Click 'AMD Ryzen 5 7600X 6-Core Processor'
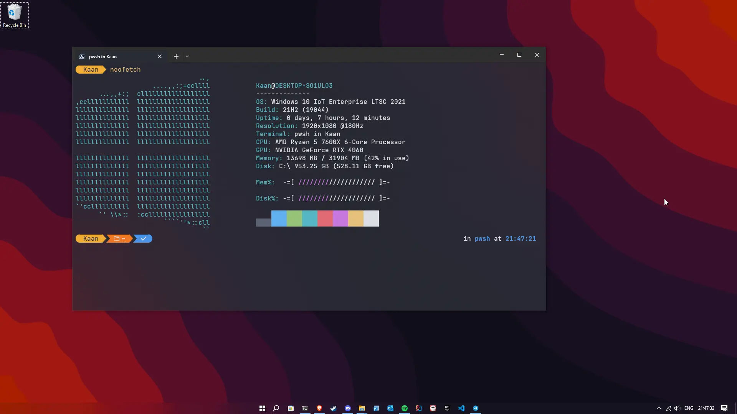The image size is (737, 414). (340, 142)
